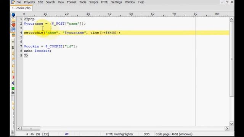This screenshot has width=244, height=137.
Task: Click on '$yourname' variable in line 2
Action: (x=34, y=24)
